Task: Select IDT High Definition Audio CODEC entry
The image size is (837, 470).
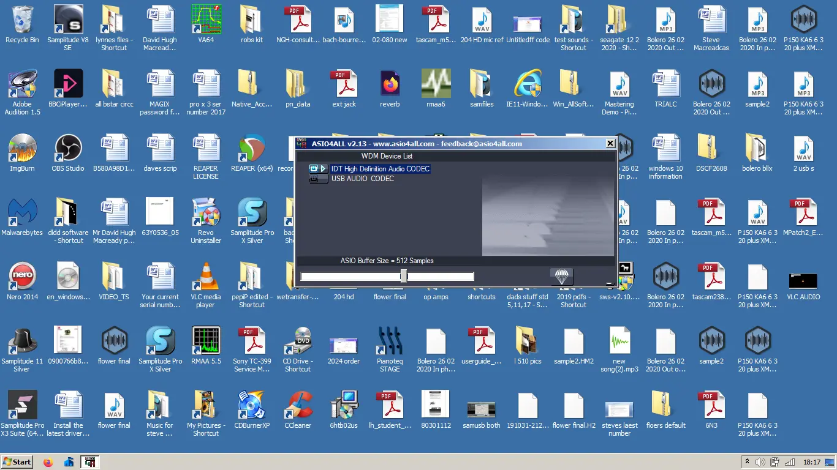Action: (380, 169)
